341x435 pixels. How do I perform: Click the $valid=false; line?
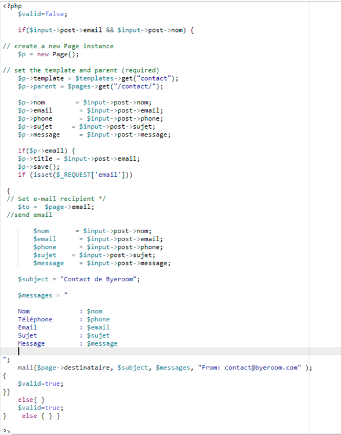tap(42, 14)
